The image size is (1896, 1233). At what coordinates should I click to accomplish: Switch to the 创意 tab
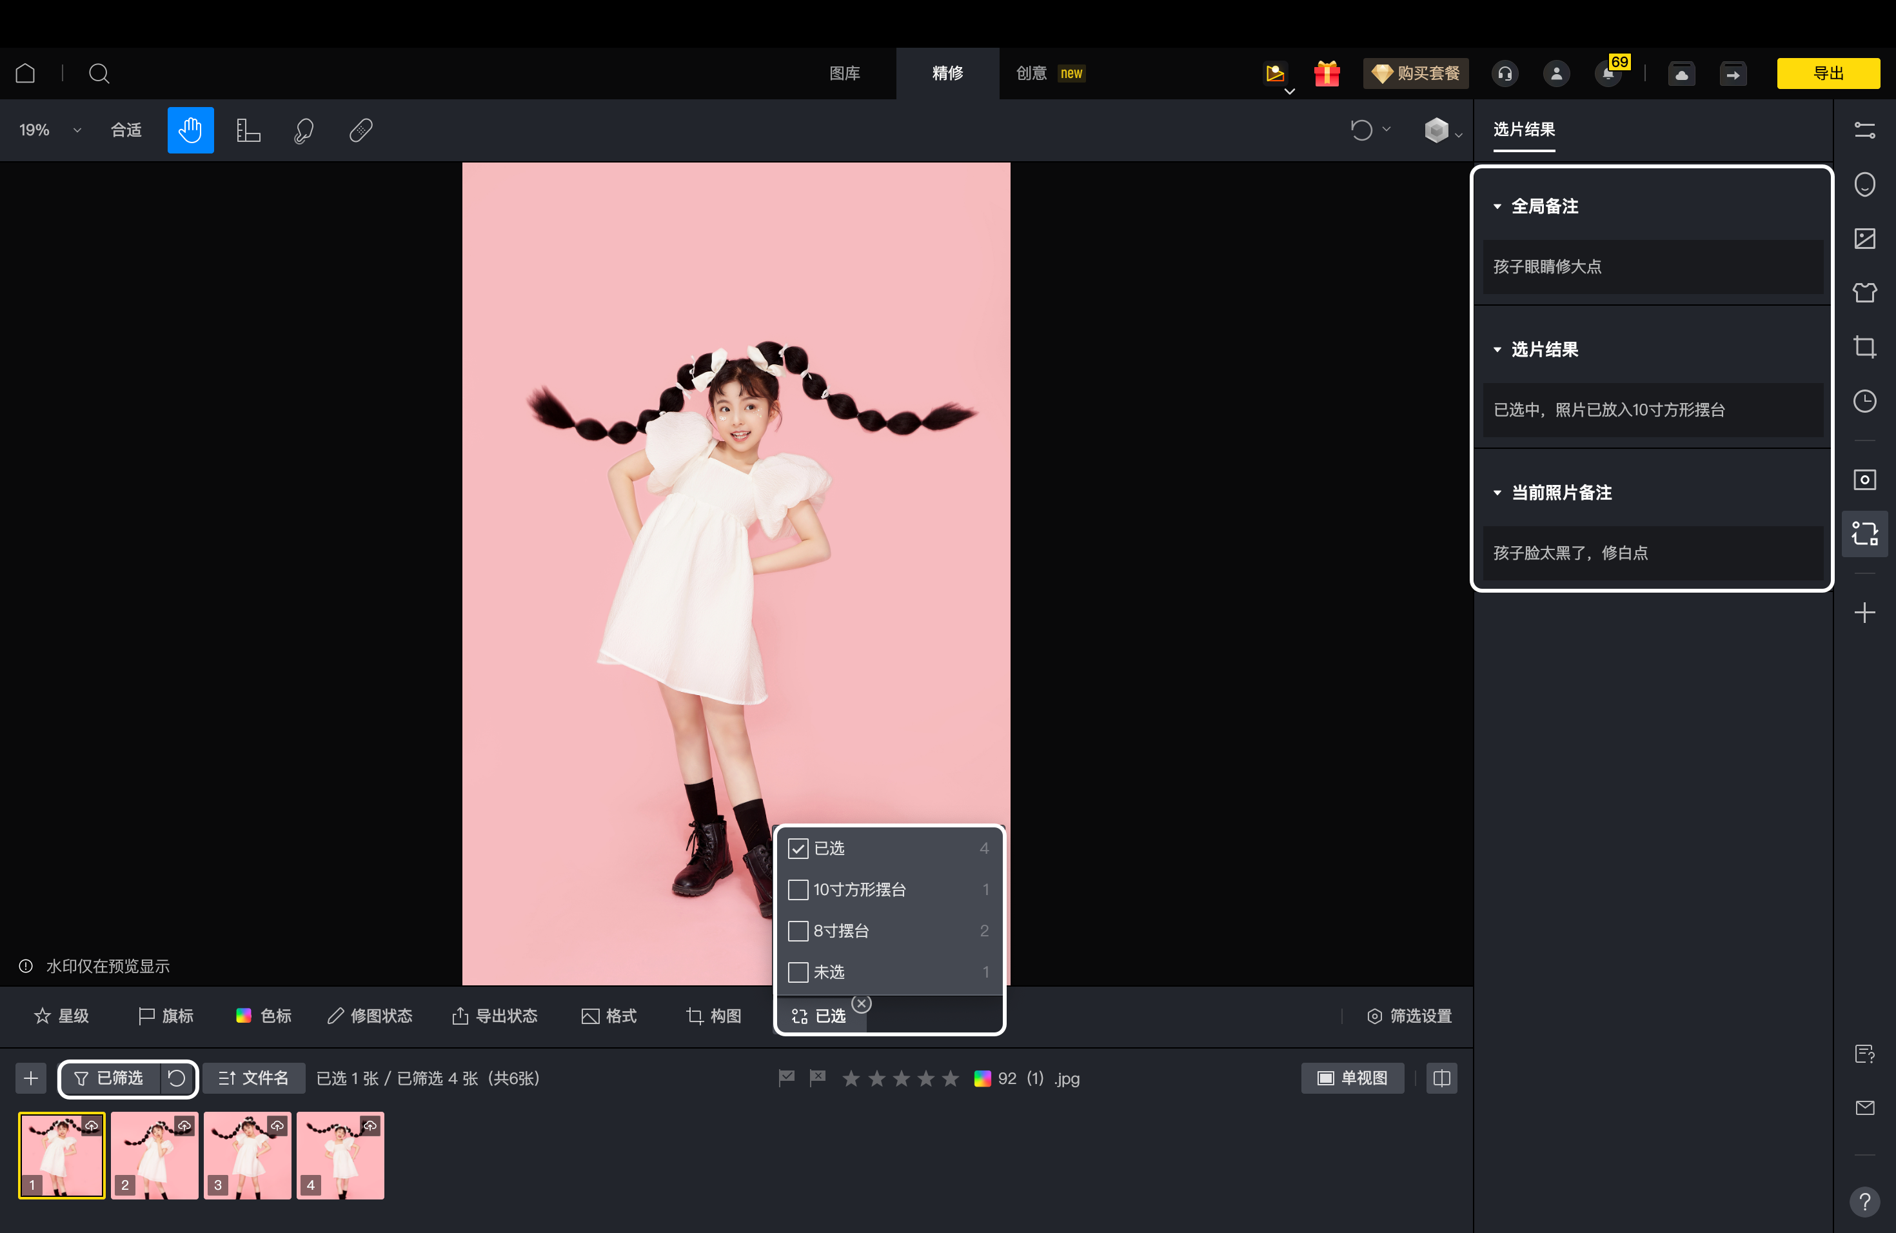(1032, 74)
